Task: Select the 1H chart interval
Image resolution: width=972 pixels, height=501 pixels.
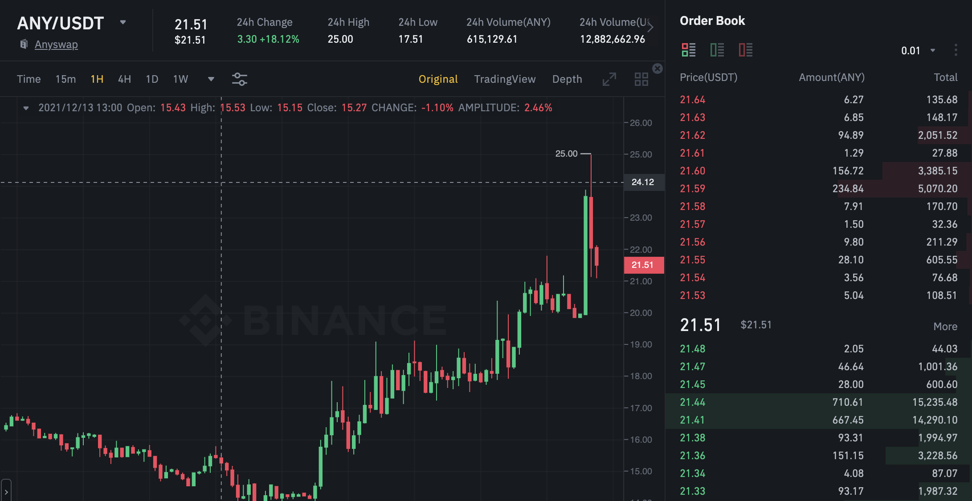Action: point(97,79)
